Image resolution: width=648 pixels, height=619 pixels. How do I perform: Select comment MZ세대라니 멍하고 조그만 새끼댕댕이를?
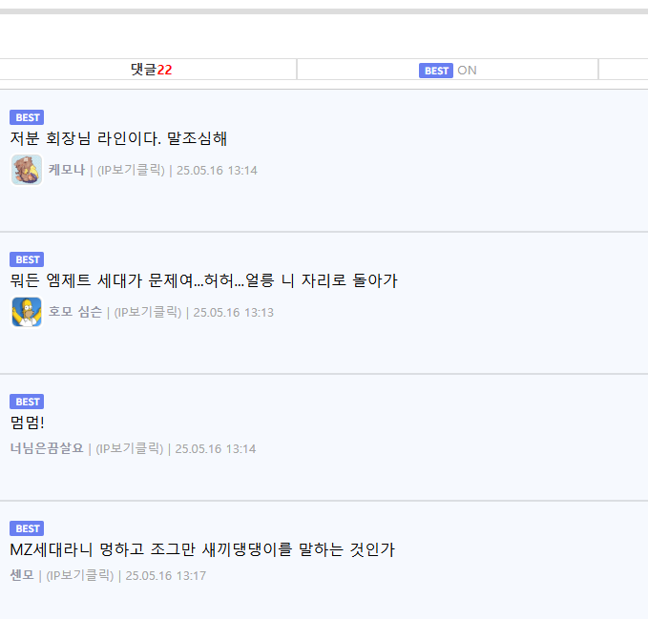point(202,548)
